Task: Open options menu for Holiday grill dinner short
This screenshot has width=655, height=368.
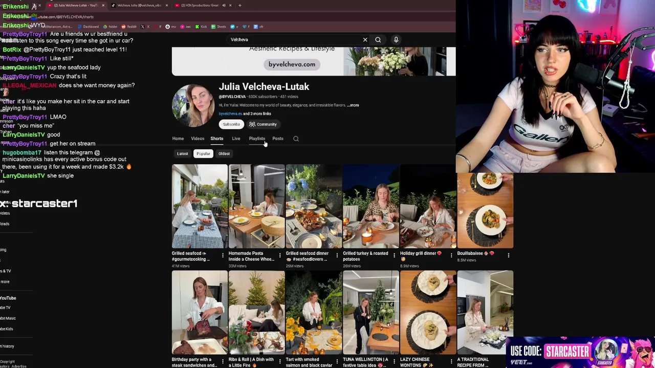Action: 451,256
